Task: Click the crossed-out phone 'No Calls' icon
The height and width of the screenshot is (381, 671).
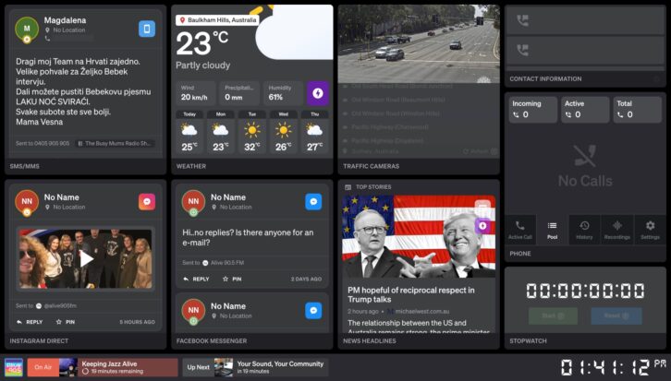Action: (584, 155)
